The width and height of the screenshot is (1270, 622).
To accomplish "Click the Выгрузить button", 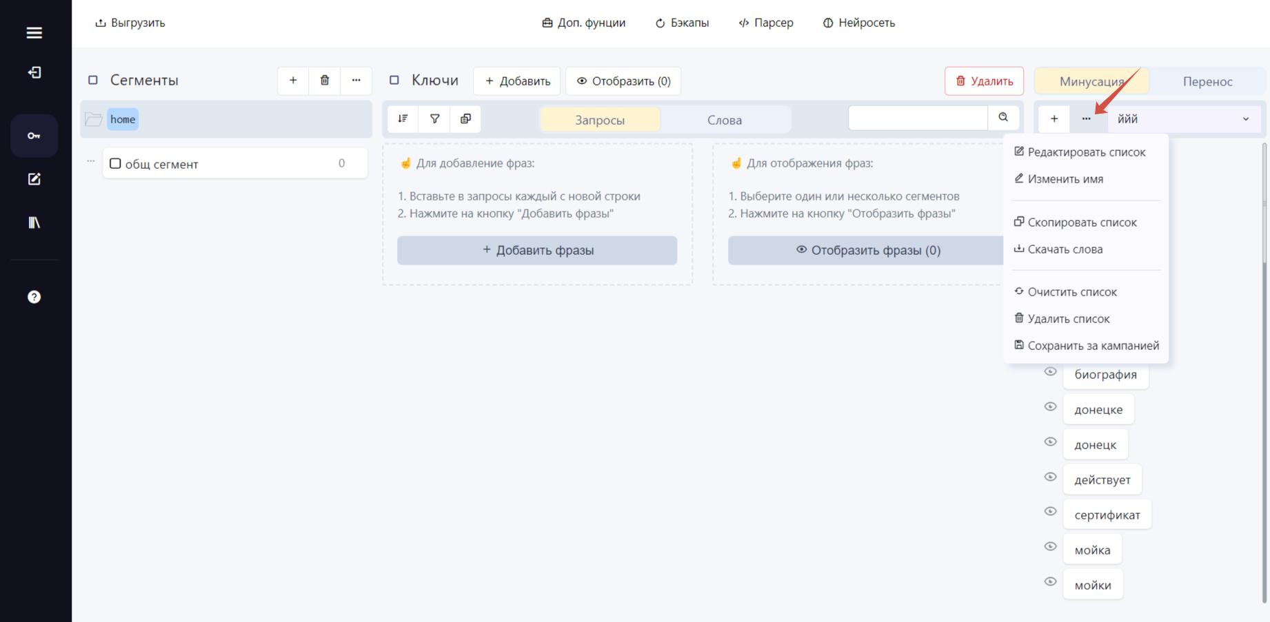I will tap(130, 23).
